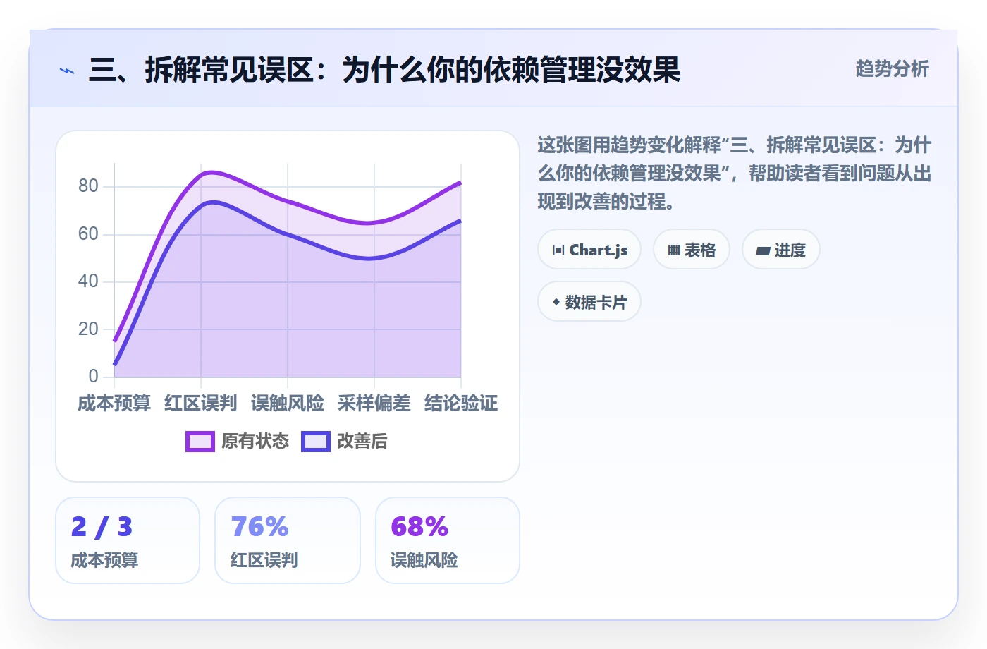Click the 改善后 legend label
Viewport: 987px width, 649px height.
[x=362, y=442]
